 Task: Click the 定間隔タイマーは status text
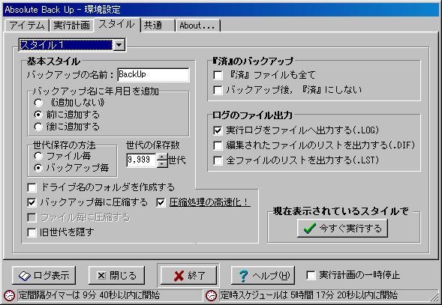click(89, 295)
